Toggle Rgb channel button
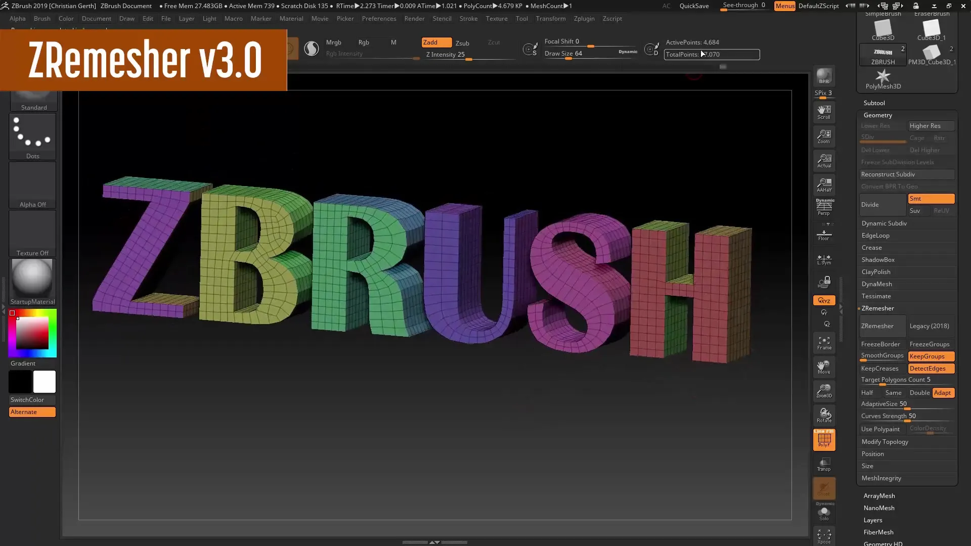Viewport: 971px width, 546px height. (364, 42)
